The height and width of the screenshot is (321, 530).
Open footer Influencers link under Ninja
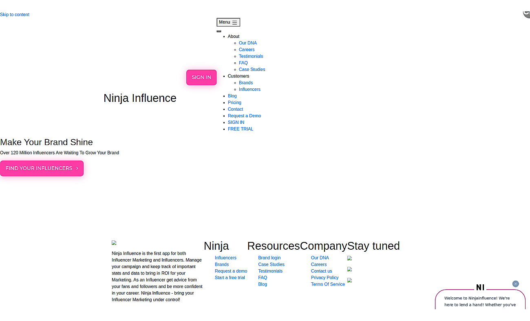(225, 258)
